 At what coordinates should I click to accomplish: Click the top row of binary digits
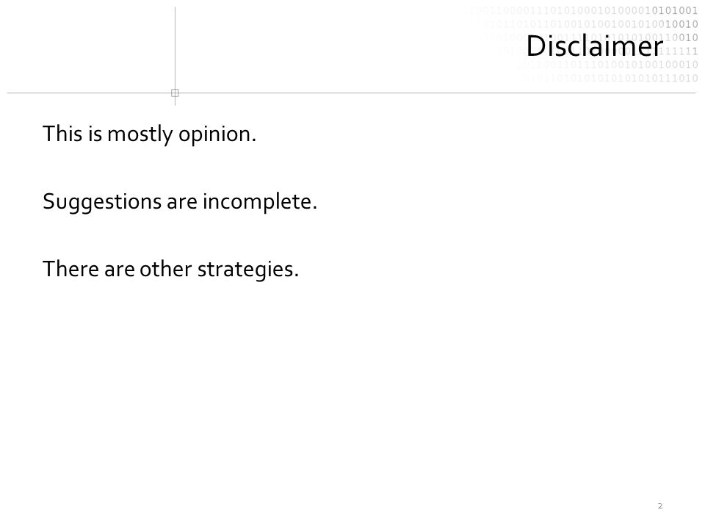pyautogui.click(x=582, y=11)
